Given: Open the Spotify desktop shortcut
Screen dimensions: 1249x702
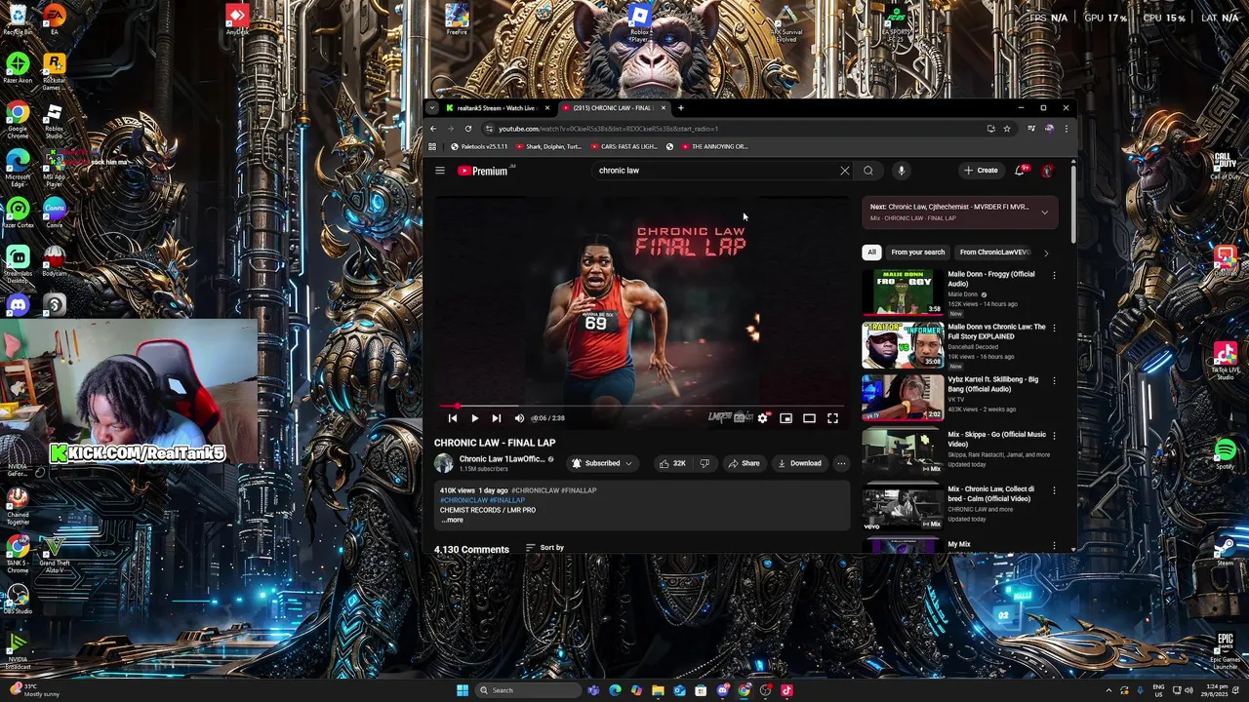Looking at the screenshot, I should [1226, 453].
